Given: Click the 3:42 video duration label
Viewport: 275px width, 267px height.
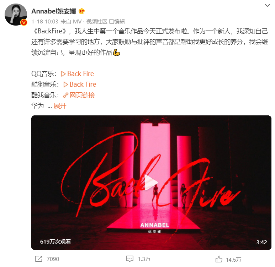Looking at the screenshot, I should [x=261, y=242].
